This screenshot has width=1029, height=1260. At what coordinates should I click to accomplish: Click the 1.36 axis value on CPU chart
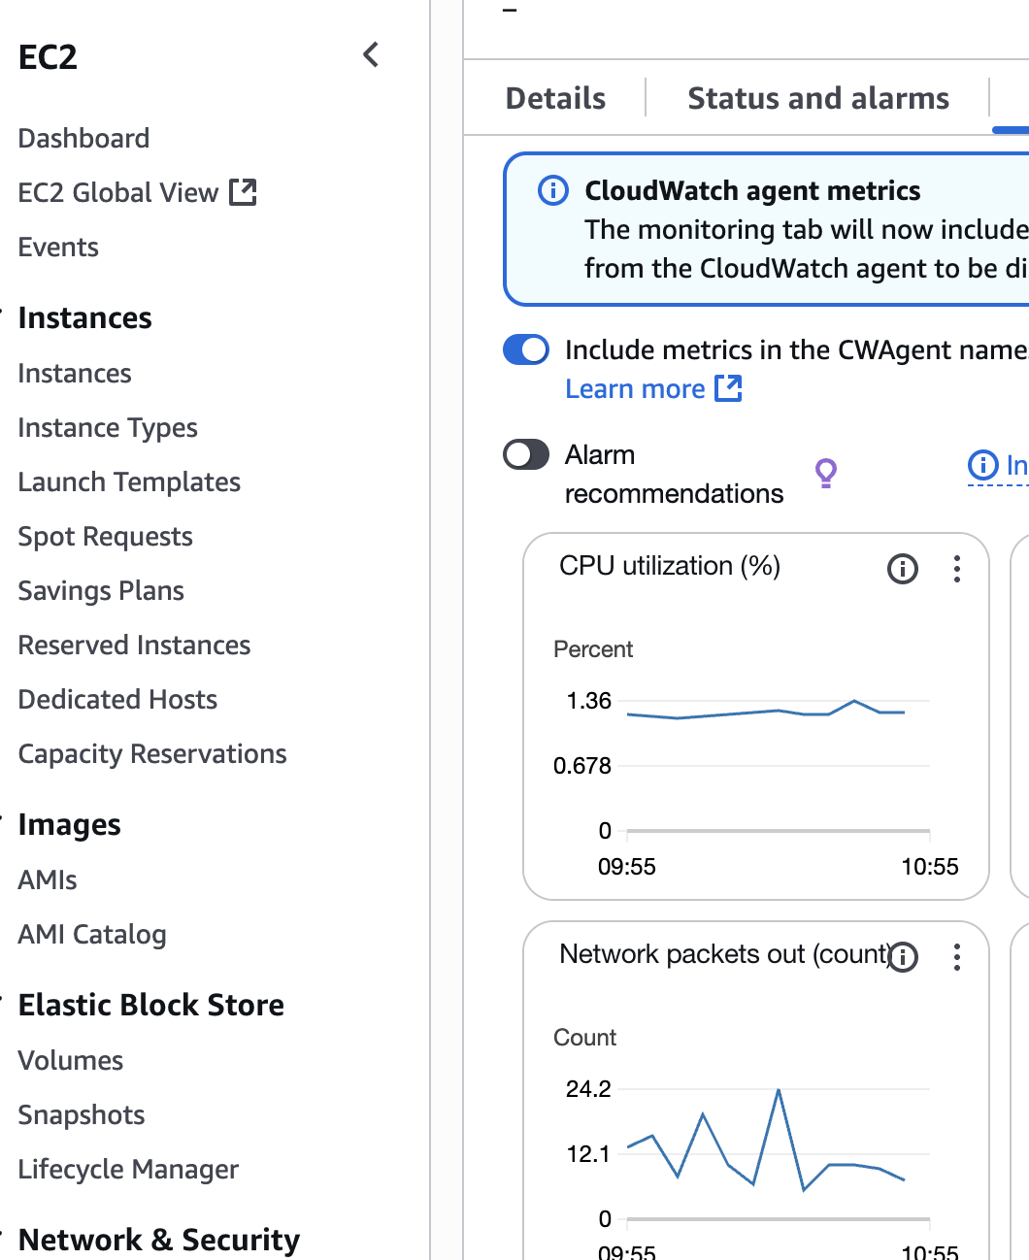tap(588, 701)
